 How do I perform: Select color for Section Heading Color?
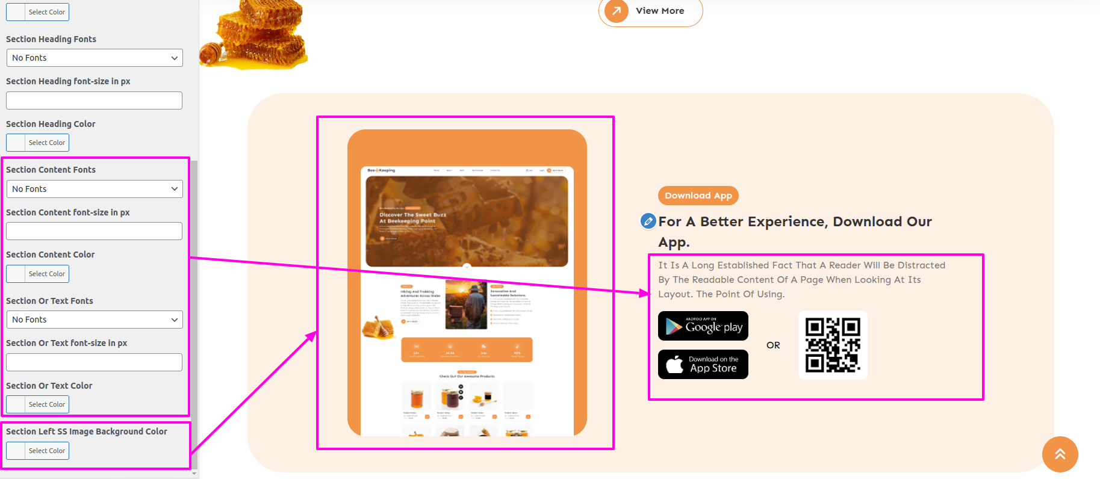coord(37,143)
